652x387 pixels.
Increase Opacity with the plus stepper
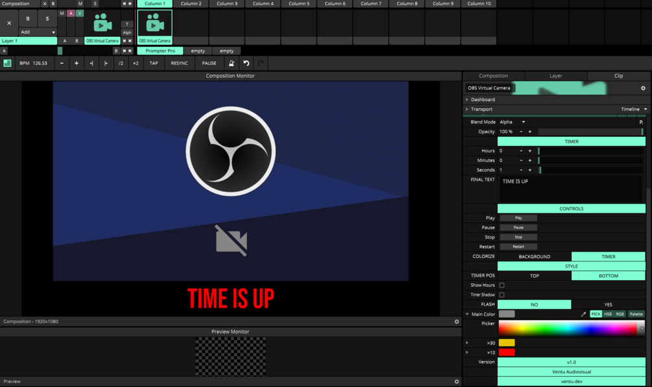530,132
